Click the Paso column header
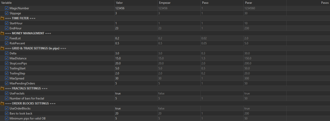The image size is (330, 121). [222, 3]
